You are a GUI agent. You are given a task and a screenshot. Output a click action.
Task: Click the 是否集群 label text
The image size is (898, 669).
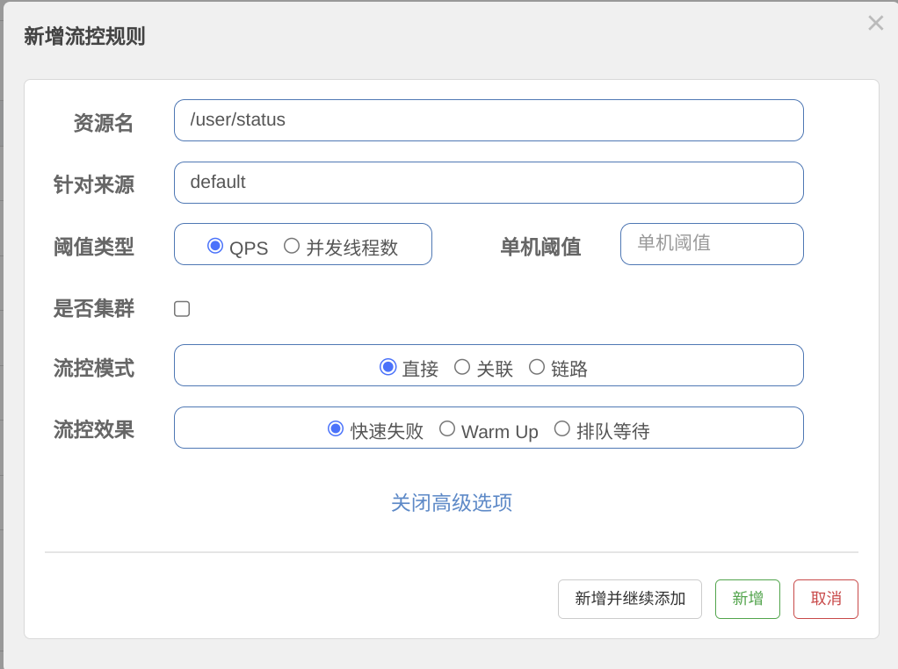pos(94,309)
